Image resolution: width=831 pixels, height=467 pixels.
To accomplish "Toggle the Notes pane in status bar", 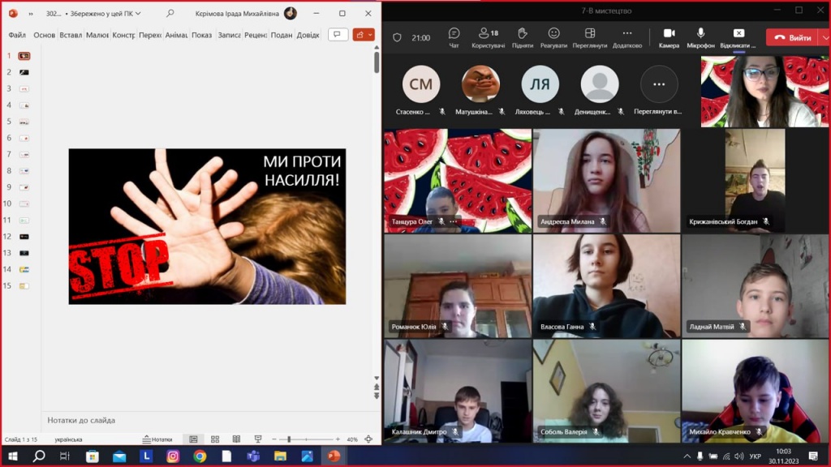I will coord(157,439).
